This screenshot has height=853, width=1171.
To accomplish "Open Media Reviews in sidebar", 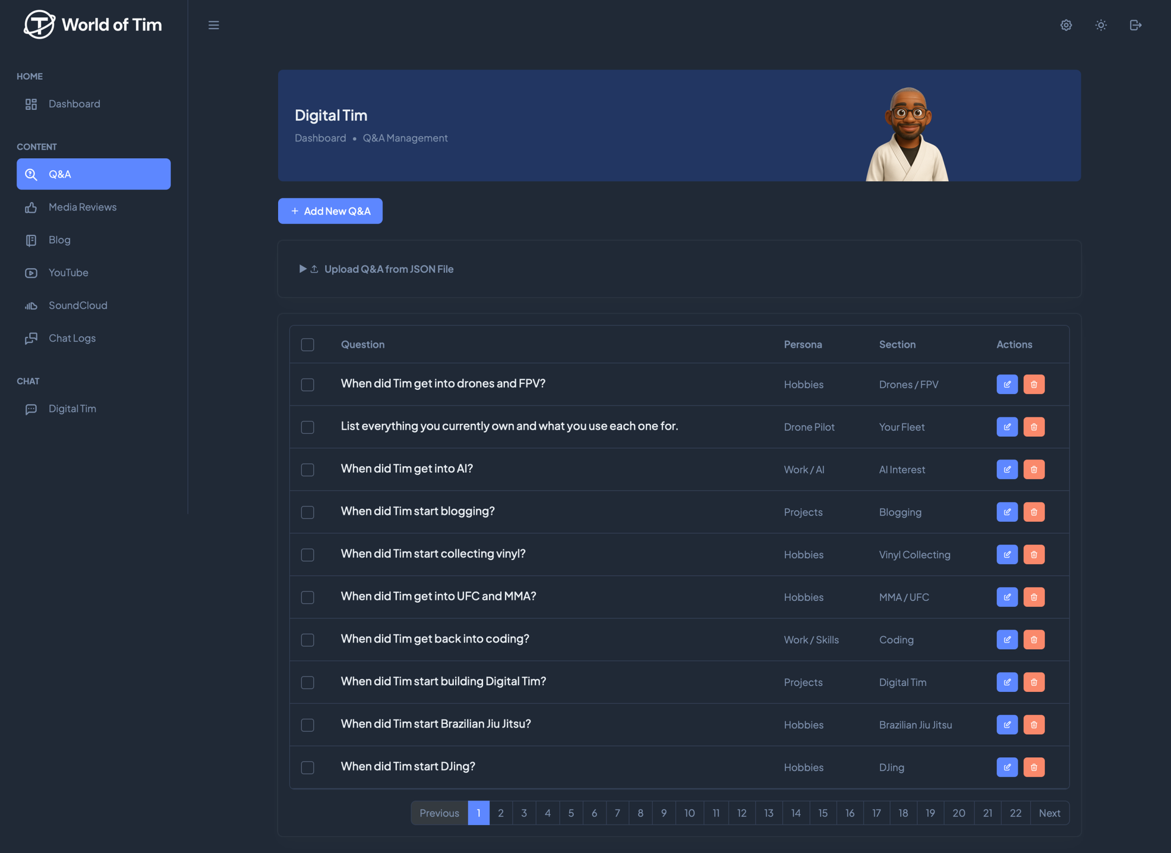I will click(82, 207).
